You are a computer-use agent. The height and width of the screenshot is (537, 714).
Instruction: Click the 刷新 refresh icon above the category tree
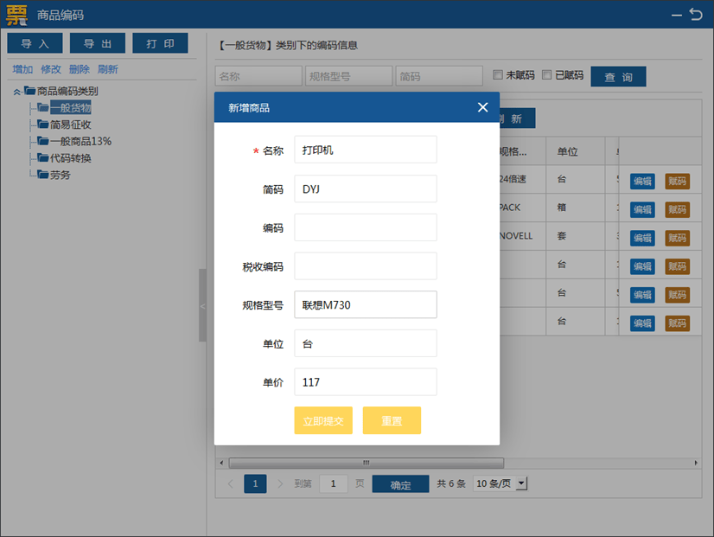(107, 69)
